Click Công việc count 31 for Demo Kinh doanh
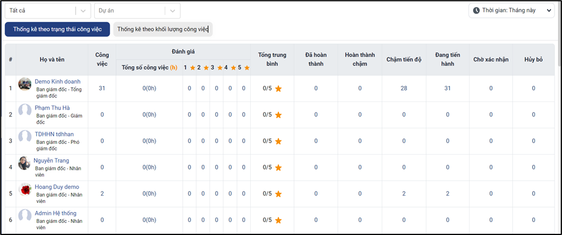Viewport: 562px width, 235px height. [x=102, y=88]
